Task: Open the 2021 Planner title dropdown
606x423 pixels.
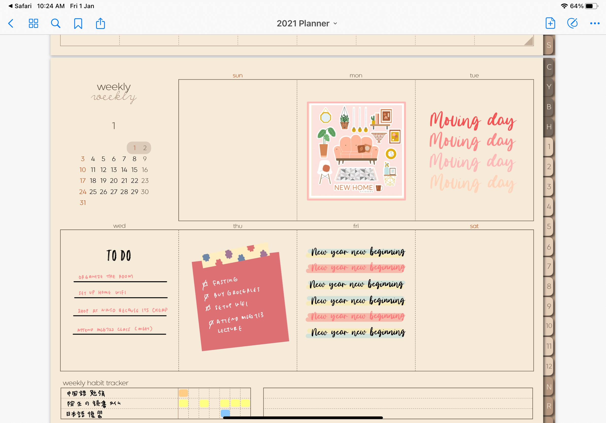Action: coord(335,23)
